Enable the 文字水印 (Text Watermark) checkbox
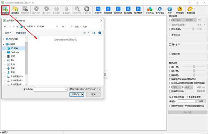This screenshot has height=134, width=208. tap(170, 35)
